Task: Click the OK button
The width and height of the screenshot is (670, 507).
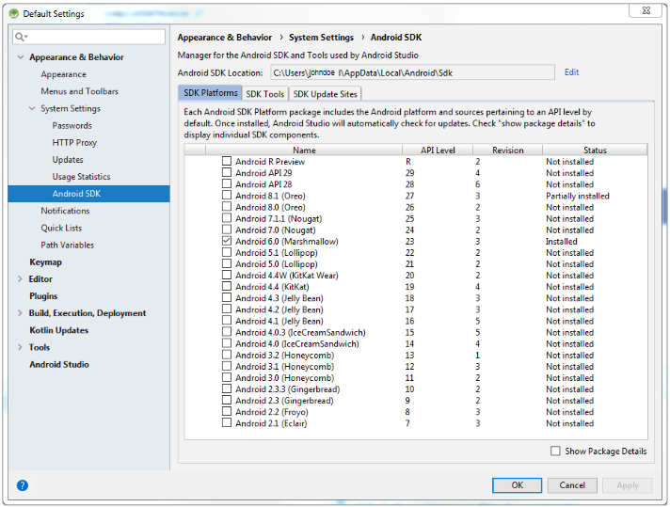Action: coord(517,485)
